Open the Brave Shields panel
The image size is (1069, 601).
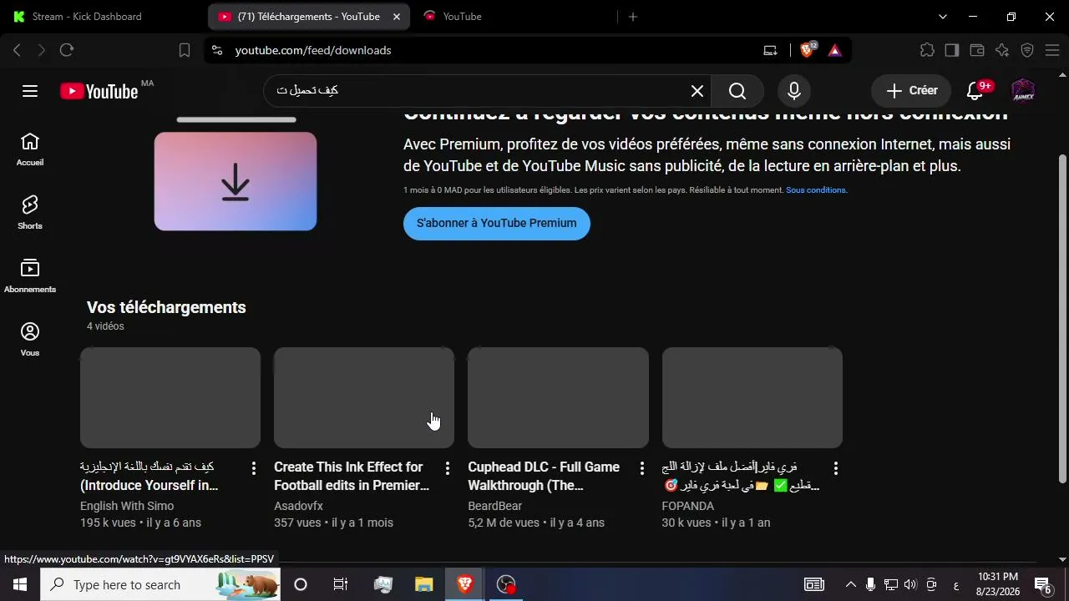[808, 50]
